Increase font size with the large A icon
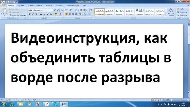Viewport: 190px width, 107px height. [55, 10]
